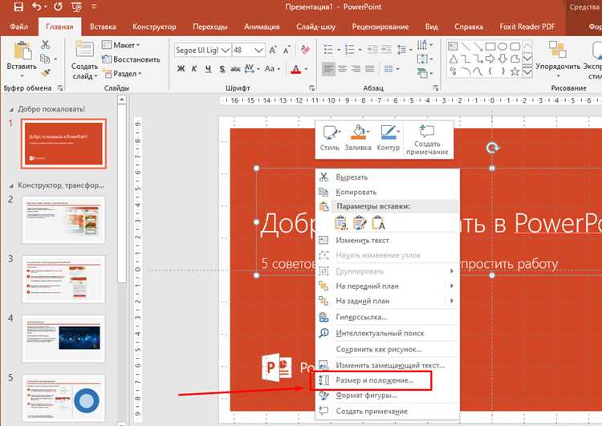Click the Создать примечание icon in mini toolbar
602x426 pixels.
coord(426,132)
